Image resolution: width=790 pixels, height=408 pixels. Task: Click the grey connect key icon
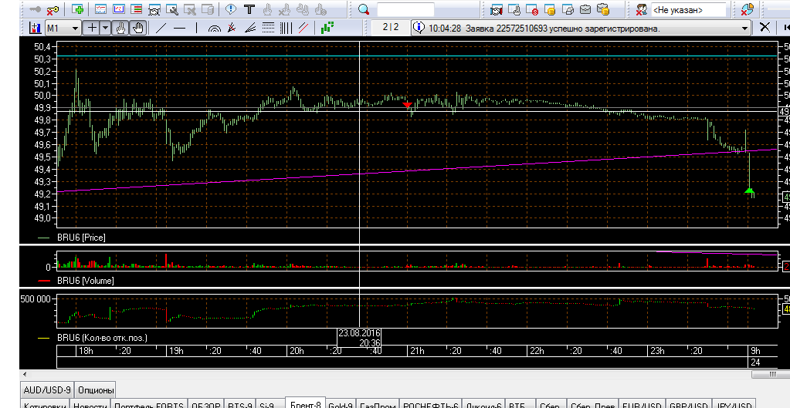pos(36,9)
